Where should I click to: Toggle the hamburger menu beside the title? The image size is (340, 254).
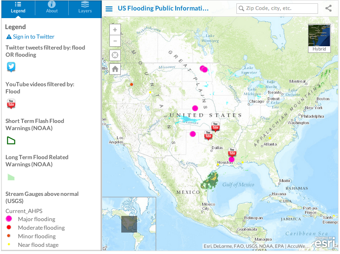click(109, 9)
